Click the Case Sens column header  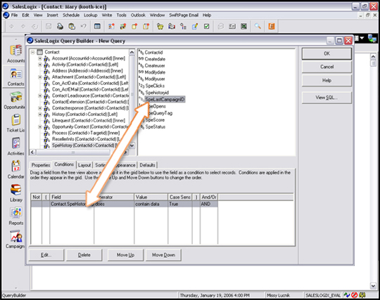[180, 197]
